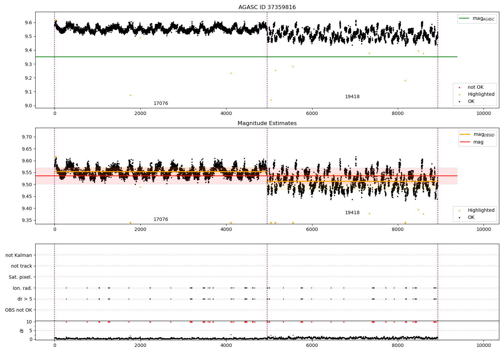Viewport: 504px width, 353px height.
Task: Click the 4000 x-axis tick in the bottom plot
Action: [x=226, y=345]
